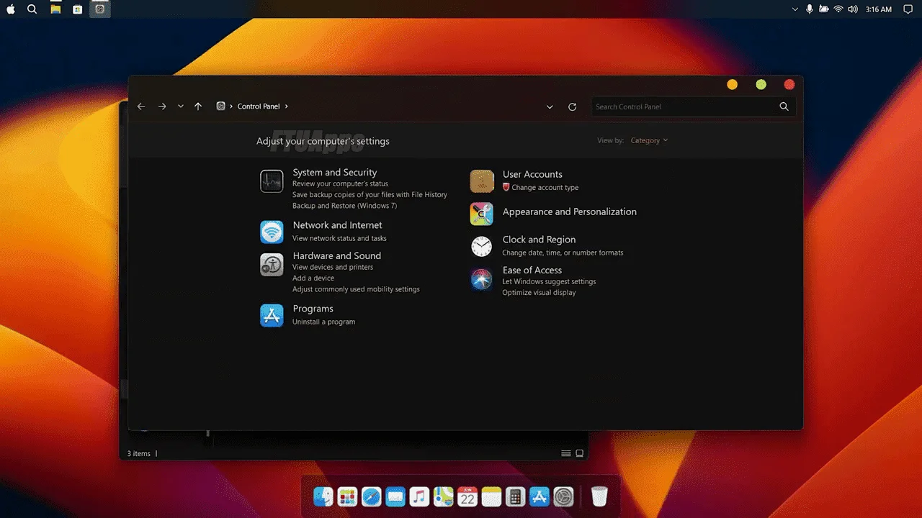
Task: Open App Store from the dock
Action: [x=540, y=496]
